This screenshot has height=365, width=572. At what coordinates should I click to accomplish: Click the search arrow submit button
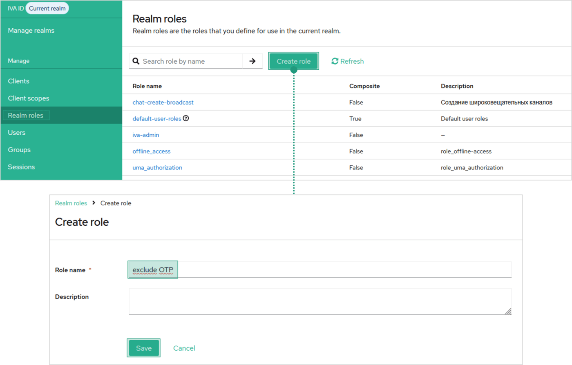(x=252, y=61)
